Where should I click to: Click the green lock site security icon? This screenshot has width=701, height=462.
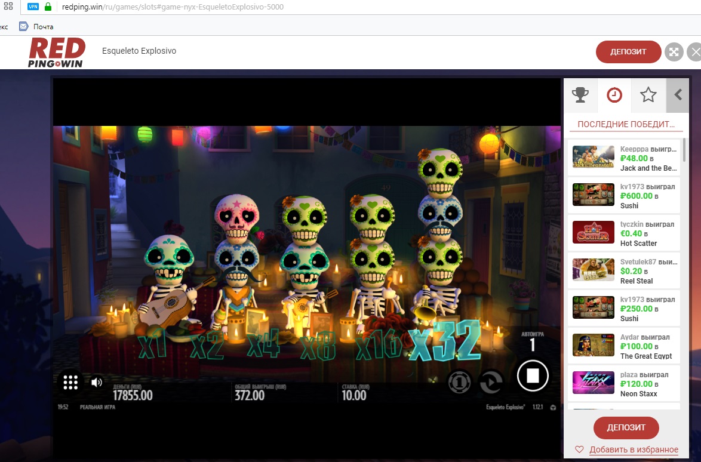[48, 7]
